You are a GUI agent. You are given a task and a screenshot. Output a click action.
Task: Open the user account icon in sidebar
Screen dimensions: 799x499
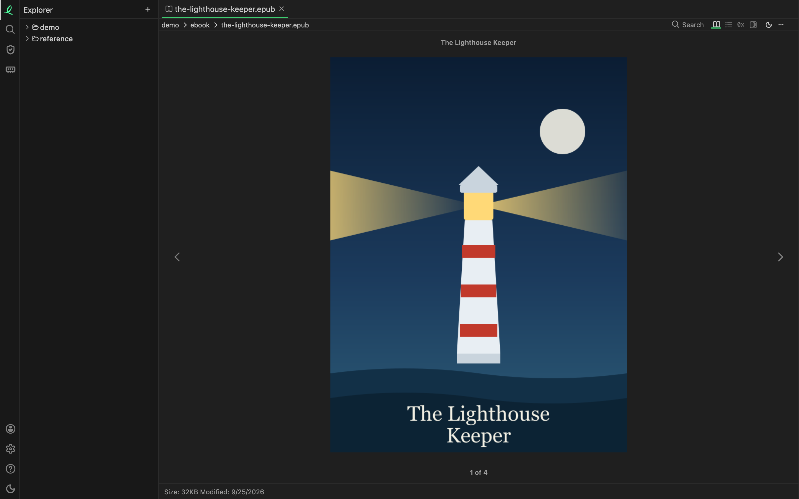pos(10,429)
